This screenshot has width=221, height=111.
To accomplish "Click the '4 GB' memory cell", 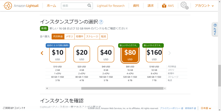I will 82,70.
